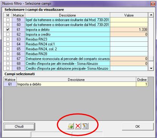The image size is (157, 138).
Task: Select the Ordine cell with value 1
Action: (x=142, y=84)
